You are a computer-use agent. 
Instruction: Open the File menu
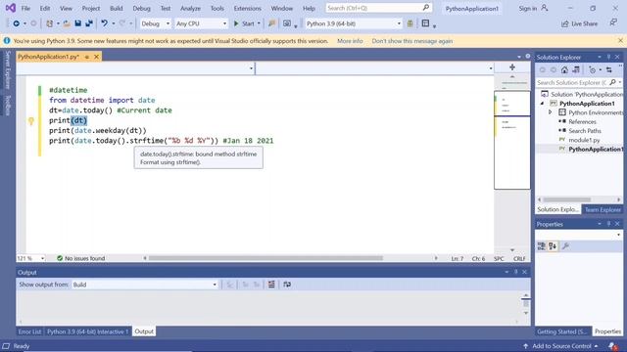point(25,8)
